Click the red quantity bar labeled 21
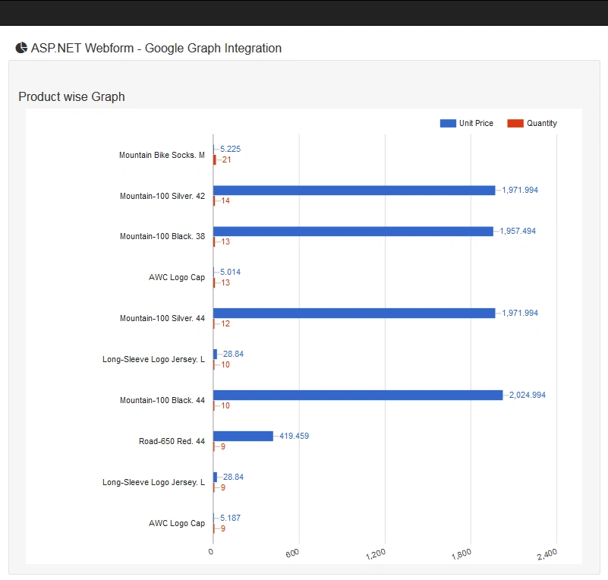The height and width of the screenshot is (580, 608). pos(214,159)
